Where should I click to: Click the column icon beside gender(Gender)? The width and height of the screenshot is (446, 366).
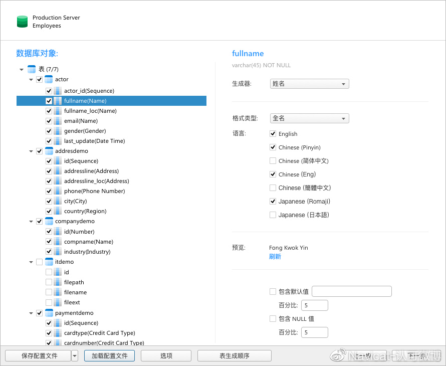tap(58, 131)
